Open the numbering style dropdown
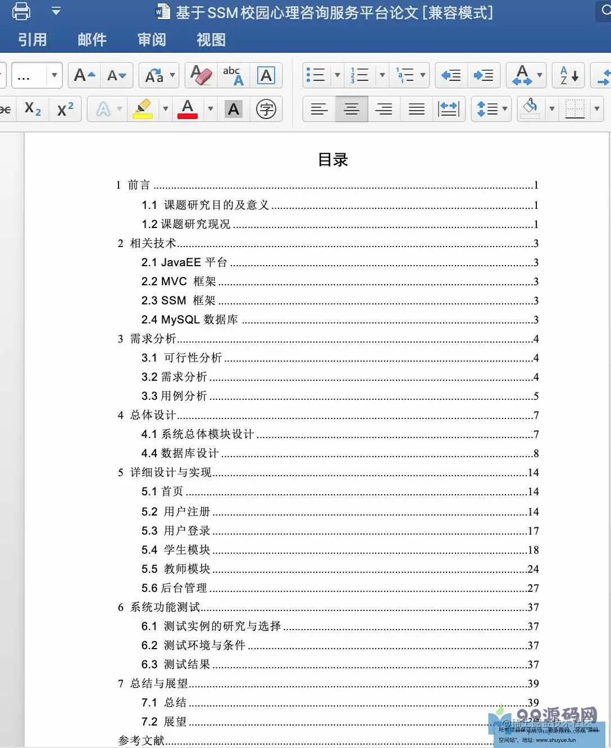Viewport: 611px width, 748px height. coord(382,75)
